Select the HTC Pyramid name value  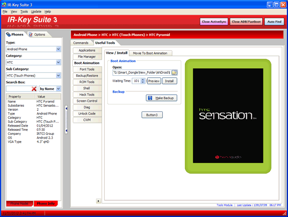(46, 101)
